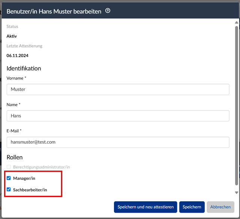This screenshot has height=219, width=240.
Task: Focus the Vorname input field
Action: pos(118,90)
